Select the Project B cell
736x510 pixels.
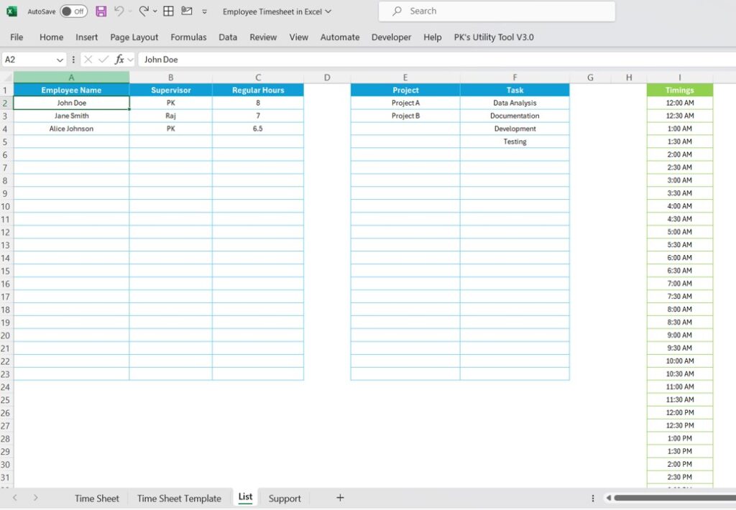click(405, 116)
